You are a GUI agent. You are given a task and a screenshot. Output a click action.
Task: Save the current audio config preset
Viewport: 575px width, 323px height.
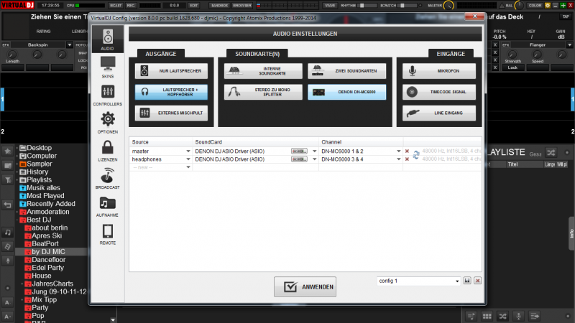(467, 281)
